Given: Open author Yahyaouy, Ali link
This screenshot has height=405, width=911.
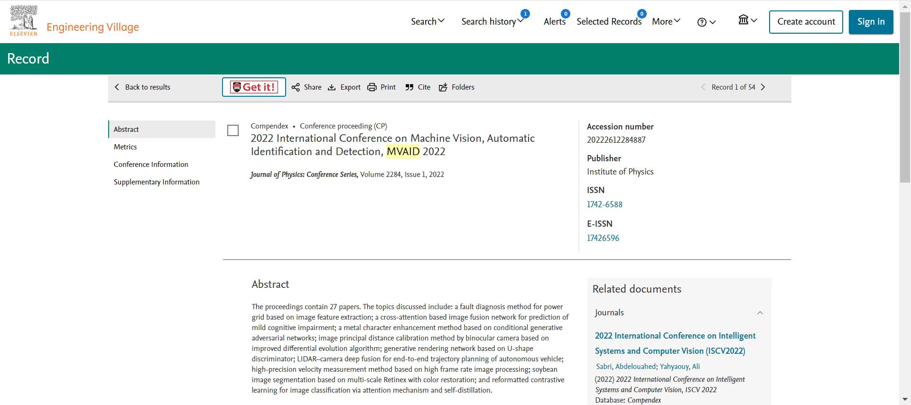Looking at the screenshot, I should point(680,367).
